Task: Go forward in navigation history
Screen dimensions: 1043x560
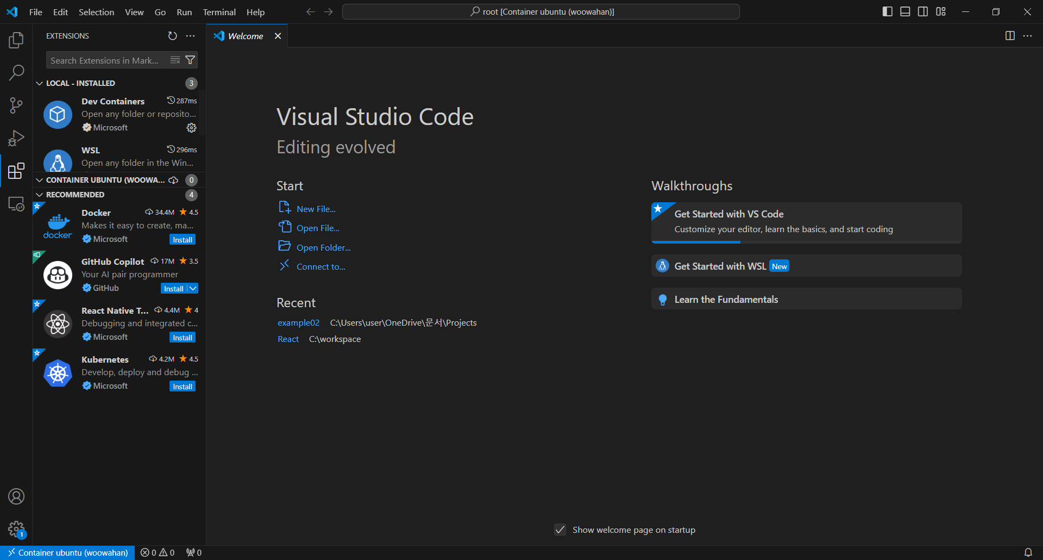Action: 328,11
